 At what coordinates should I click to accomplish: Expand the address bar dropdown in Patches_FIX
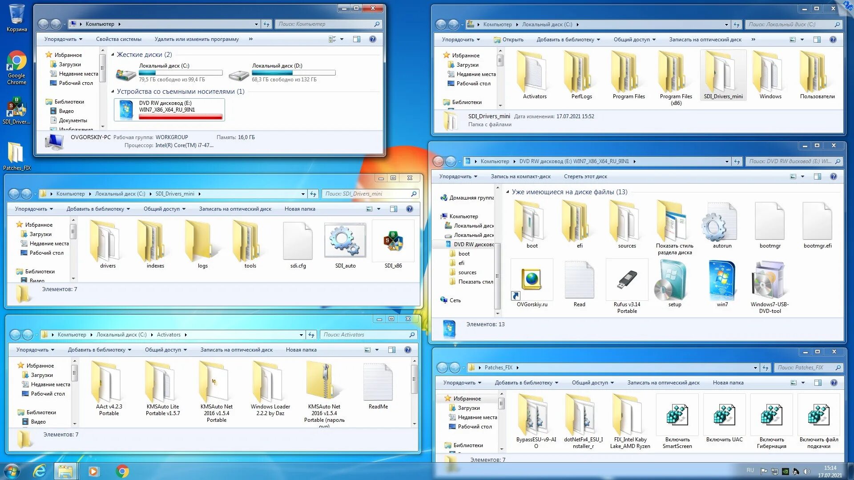755,368
